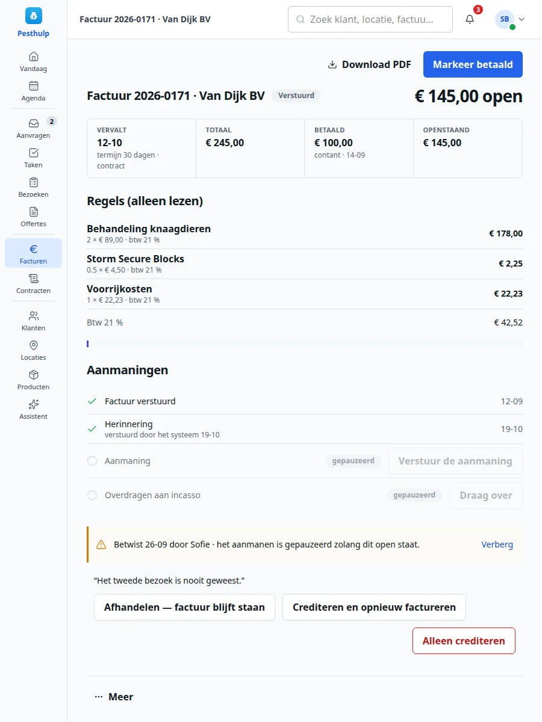Open the Aanvragen inbox
Viewport: 542px width, 722px height.
[34, 128]
